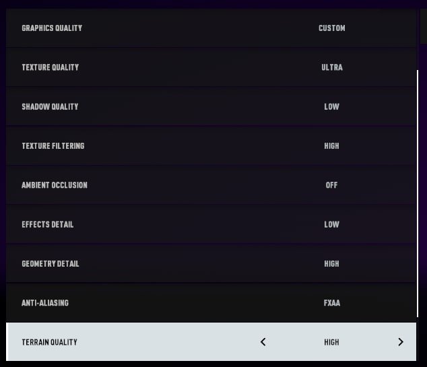This screenshot has width=427, height=367.
Task: Click the LOW shadow quality value
Action: [332, 106]
